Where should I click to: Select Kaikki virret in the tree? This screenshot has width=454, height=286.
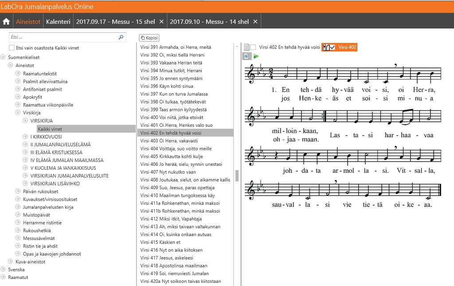50,129
